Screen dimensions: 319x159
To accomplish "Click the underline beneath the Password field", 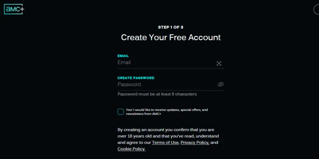I will (171, 91).
